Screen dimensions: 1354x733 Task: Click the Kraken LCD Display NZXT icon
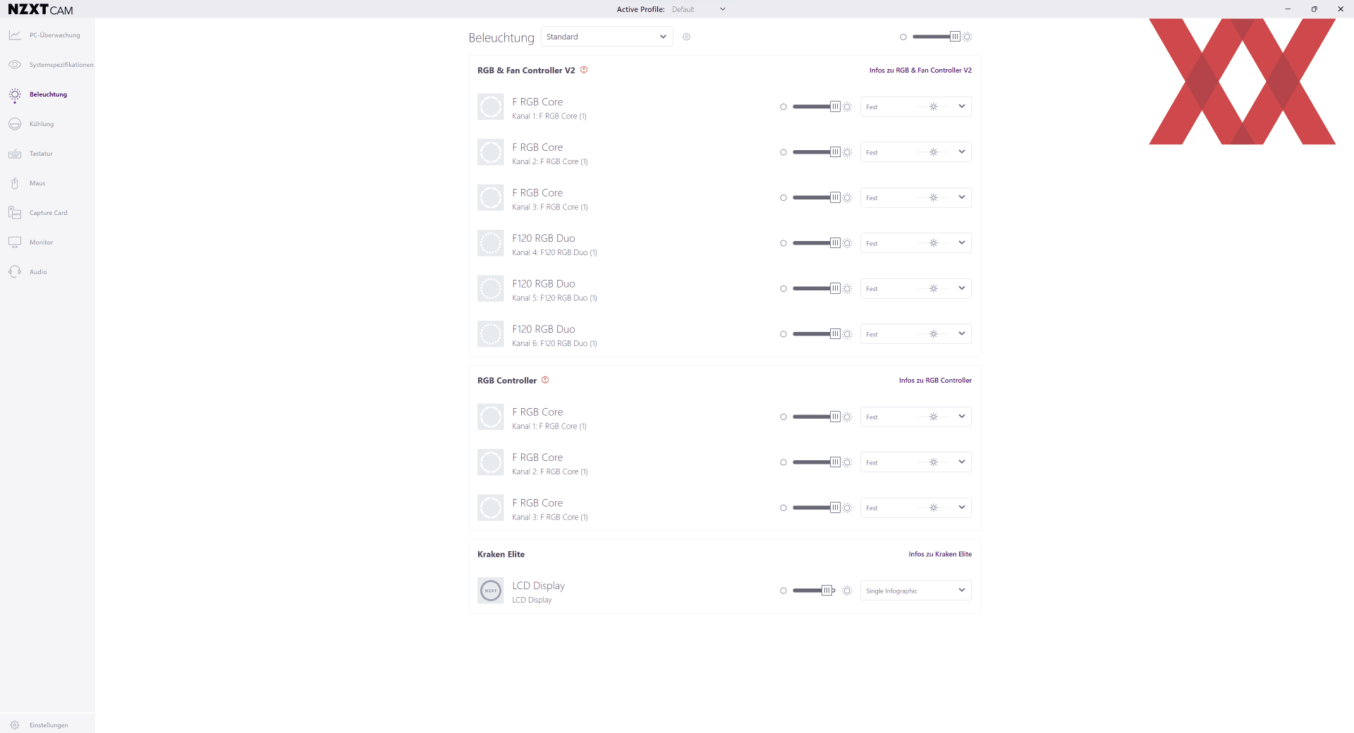[x=491, y=591]
